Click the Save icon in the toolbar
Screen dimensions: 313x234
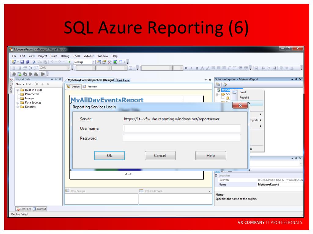[22, 62]
